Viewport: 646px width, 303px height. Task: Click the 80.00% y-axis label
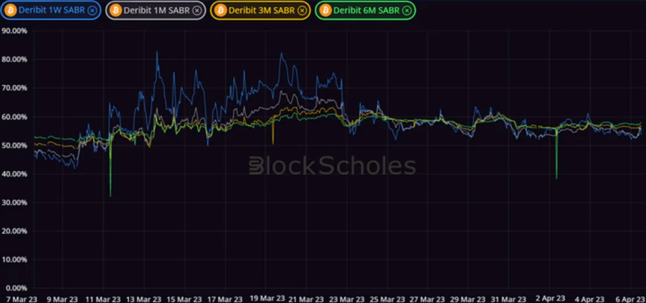[x=15, y=59]
